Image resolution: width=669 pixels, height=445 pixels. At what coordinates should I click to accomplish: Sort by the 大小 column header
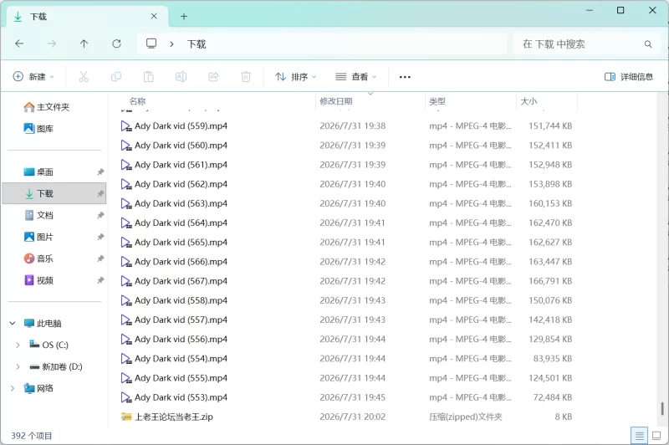(x=529, y=101)
